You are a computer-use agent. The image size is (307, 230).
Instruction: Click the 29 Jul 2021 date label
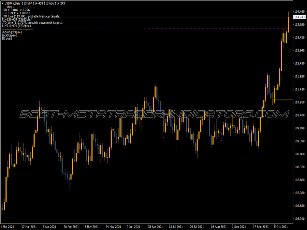click(197, 227)
